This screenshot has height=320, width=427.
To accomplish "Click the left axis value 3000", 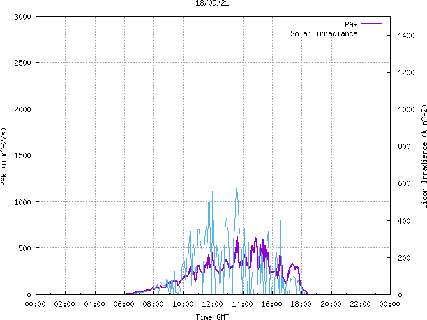I will click(x=22, y=17).
